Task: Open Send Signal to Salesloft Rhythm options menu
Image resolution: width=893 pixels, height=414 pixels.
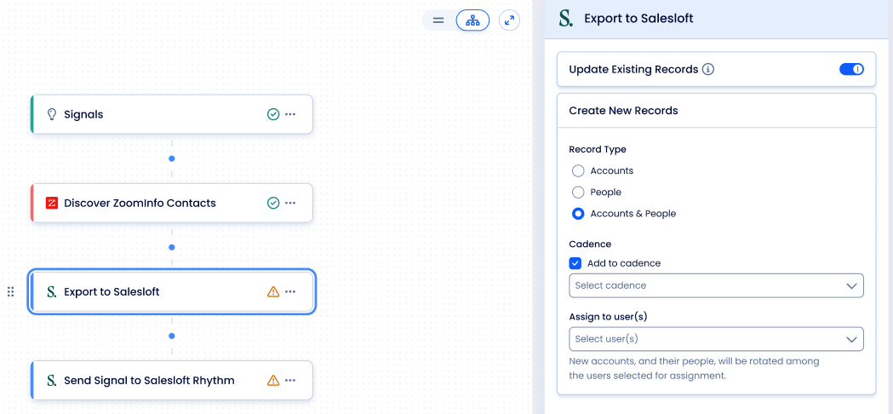Action: (x=290, y=381)
